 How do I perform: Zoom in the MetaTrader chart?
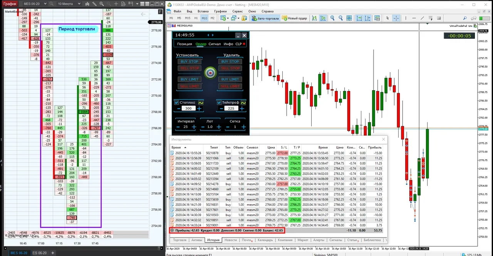click(332, 18)
